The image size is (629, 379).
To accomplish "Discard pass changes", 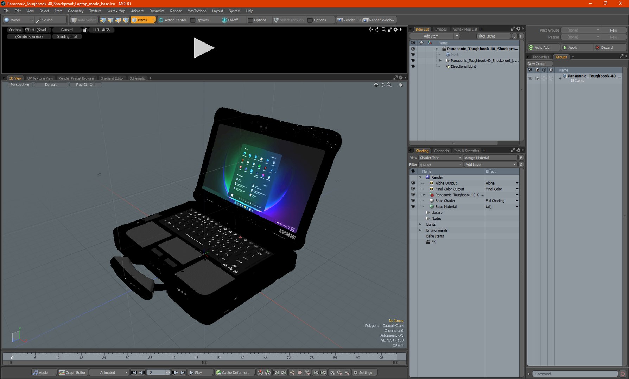I will (610, 47).
